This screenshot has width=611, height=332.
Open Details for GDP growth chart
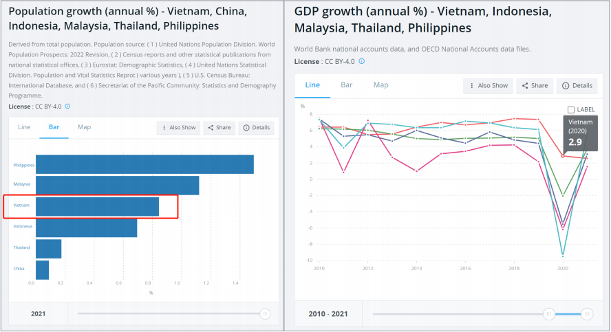click(x=577, y=86)
